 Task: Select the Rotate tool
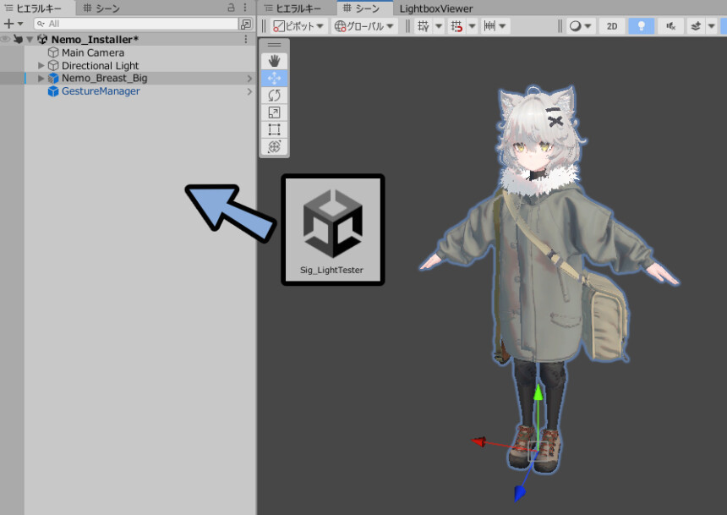pyautogui.click(x=274, y=95)
